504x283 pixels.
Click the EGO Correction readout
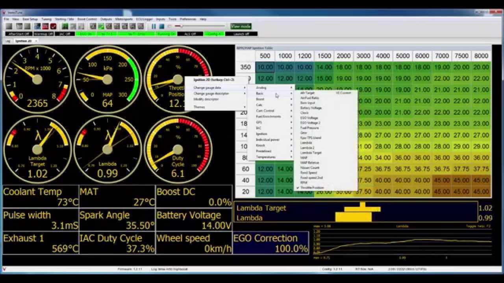pos(271,243)
